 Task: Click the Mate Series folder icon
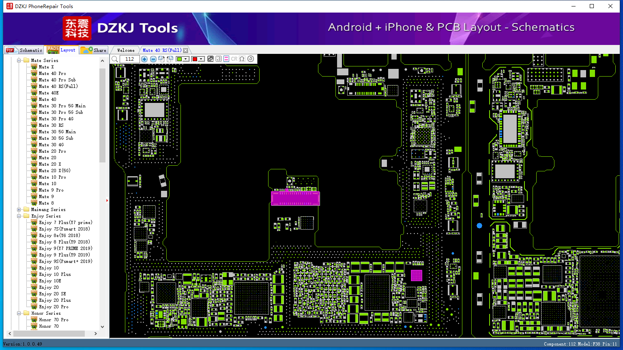click(x=26, y=60)
